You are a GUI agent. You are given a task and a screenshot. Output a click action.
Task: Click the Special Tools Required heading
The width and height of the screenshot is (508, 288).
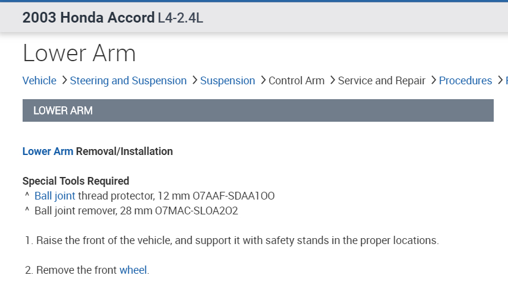[x=76, y=181]
